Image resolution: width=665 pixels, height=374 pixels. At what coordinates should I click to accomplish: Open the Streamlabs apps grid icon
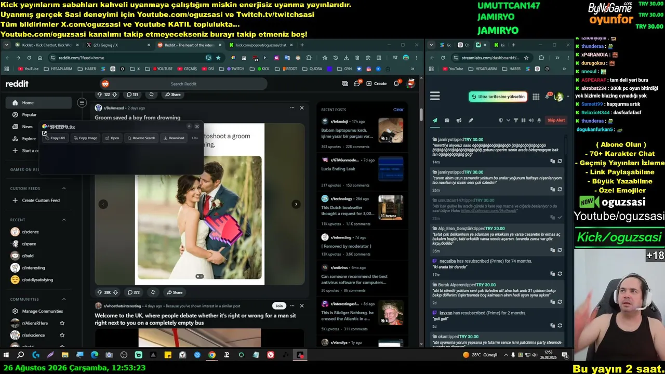[536, 97]
